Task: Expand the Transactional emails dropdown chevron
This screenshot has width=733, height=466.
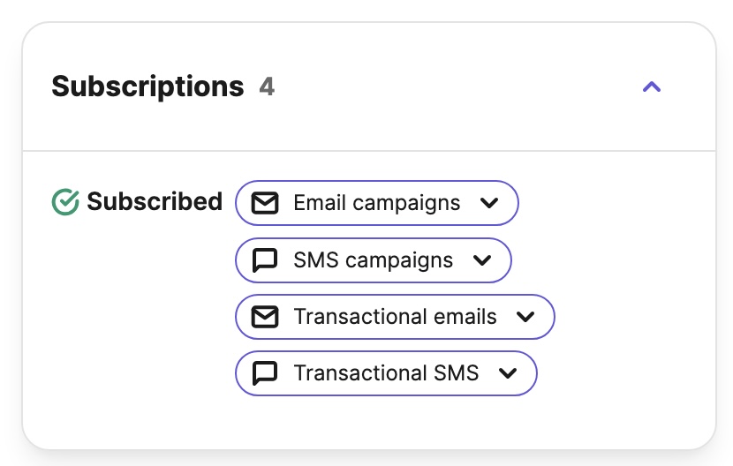Action: (525, 317)
